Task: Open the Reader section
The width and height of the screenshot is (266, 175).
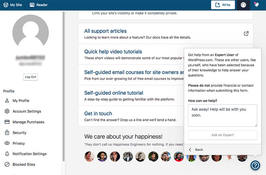Action: coord(39,5)
